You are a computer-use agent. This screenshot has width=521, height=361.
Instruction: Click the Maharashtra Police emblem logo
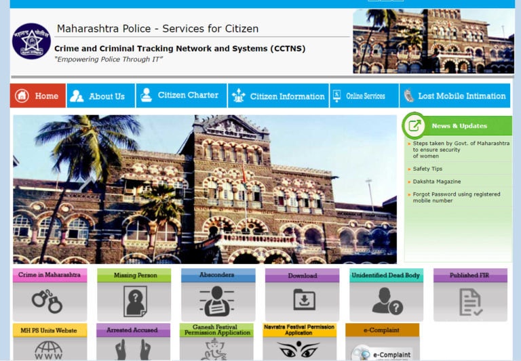point(31,41)
